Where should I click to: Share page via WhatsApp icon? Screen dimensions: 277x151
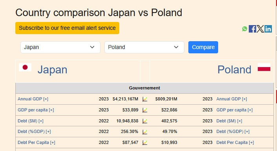245,29
